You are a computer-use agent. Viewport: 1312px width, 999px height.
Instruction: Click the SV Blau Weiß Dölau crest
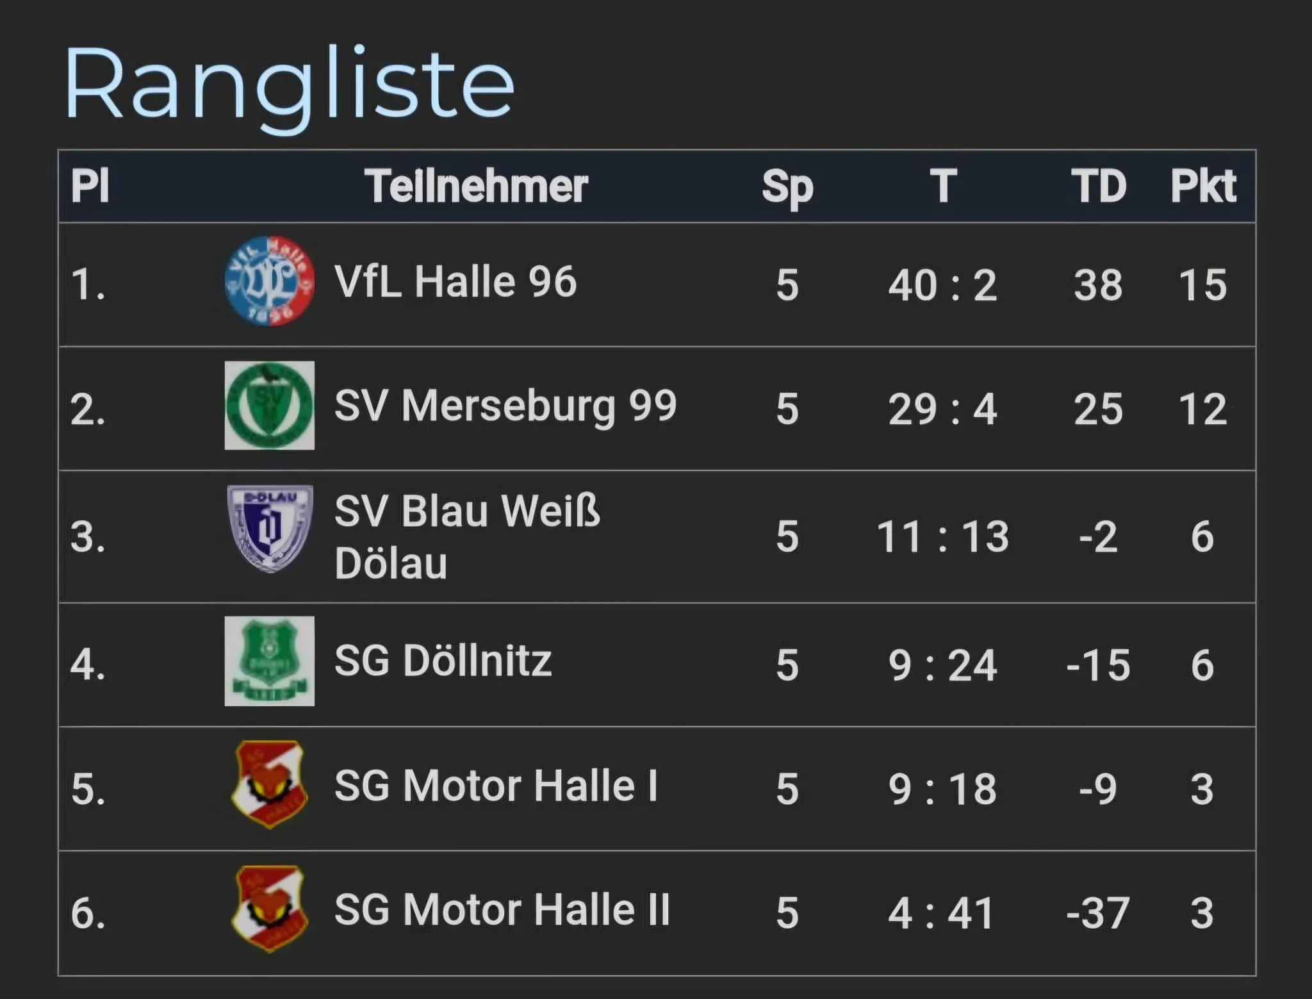point(270,529)
